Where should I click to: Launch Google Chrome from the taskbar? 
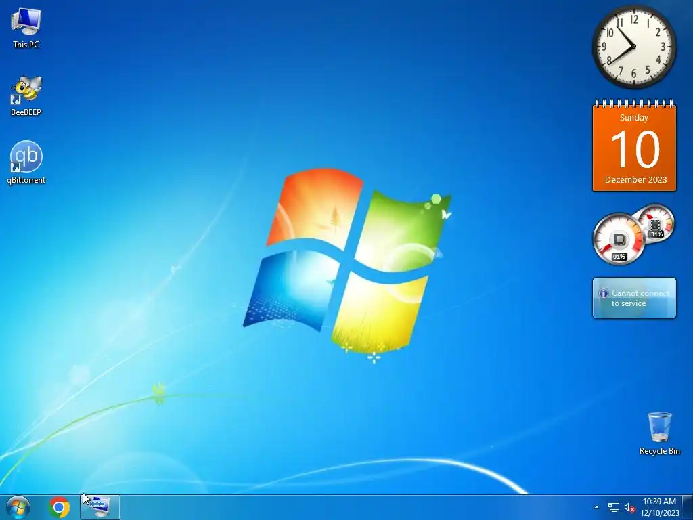pos(59,507)
